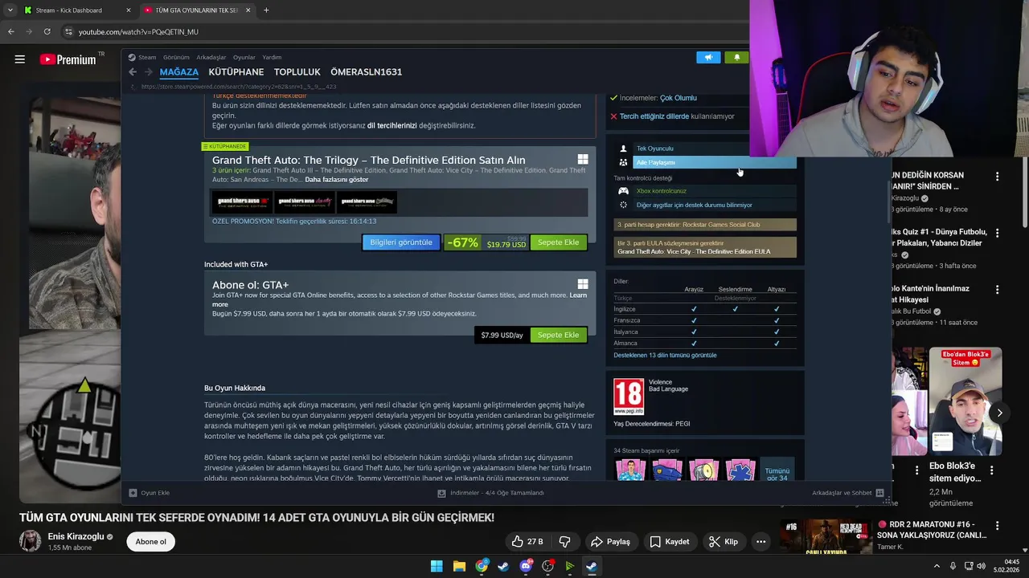The width and height of the screenshot is (1029, 578).
Task: Open more actions ellipsis below the video
Action: click(x=760, y=542)
